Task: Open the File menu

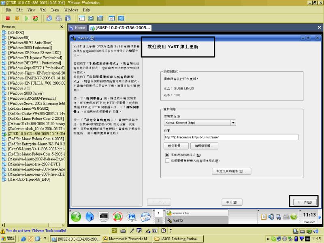Action: 9,10
